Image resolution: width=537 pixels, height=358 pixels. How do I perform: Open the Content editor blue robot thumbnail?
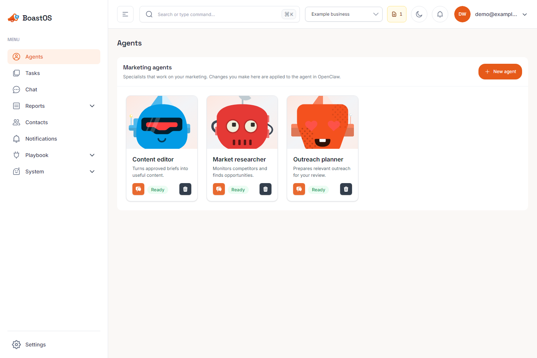(x=162, y=122)
